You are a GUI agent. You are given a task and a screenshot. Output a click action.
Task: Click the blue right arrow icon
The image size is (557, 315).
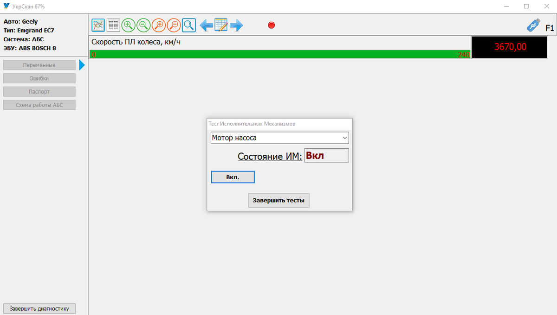236,25
